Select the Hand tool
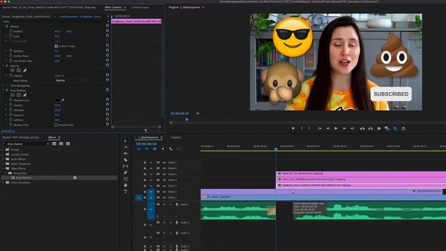Viewport: 446px width, 251px height. point(125,185)
